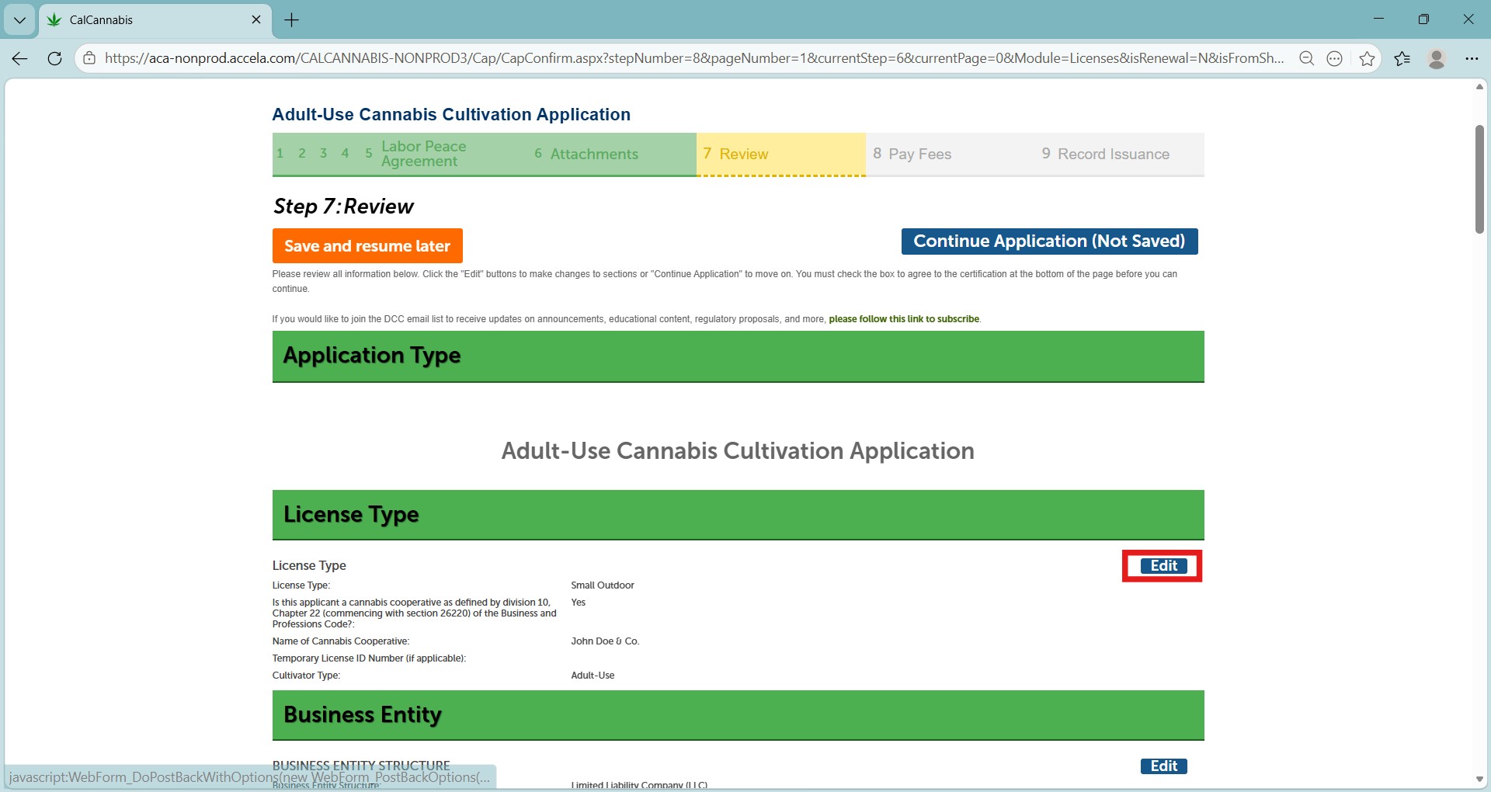This screenshot has width=1491, height=792.
Task: Click 'Temporary License ID Number' label
Action: (369, 658)
